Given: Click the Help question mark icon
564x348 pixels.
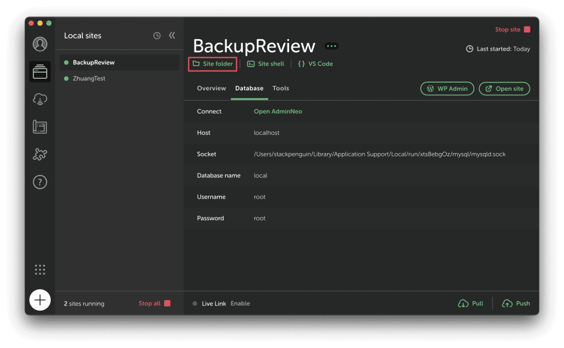Looking at the screenshot, I should click(x=40, y=183).
